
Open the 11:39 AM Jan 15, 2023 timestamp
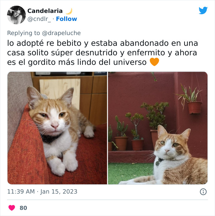point(42,191)
